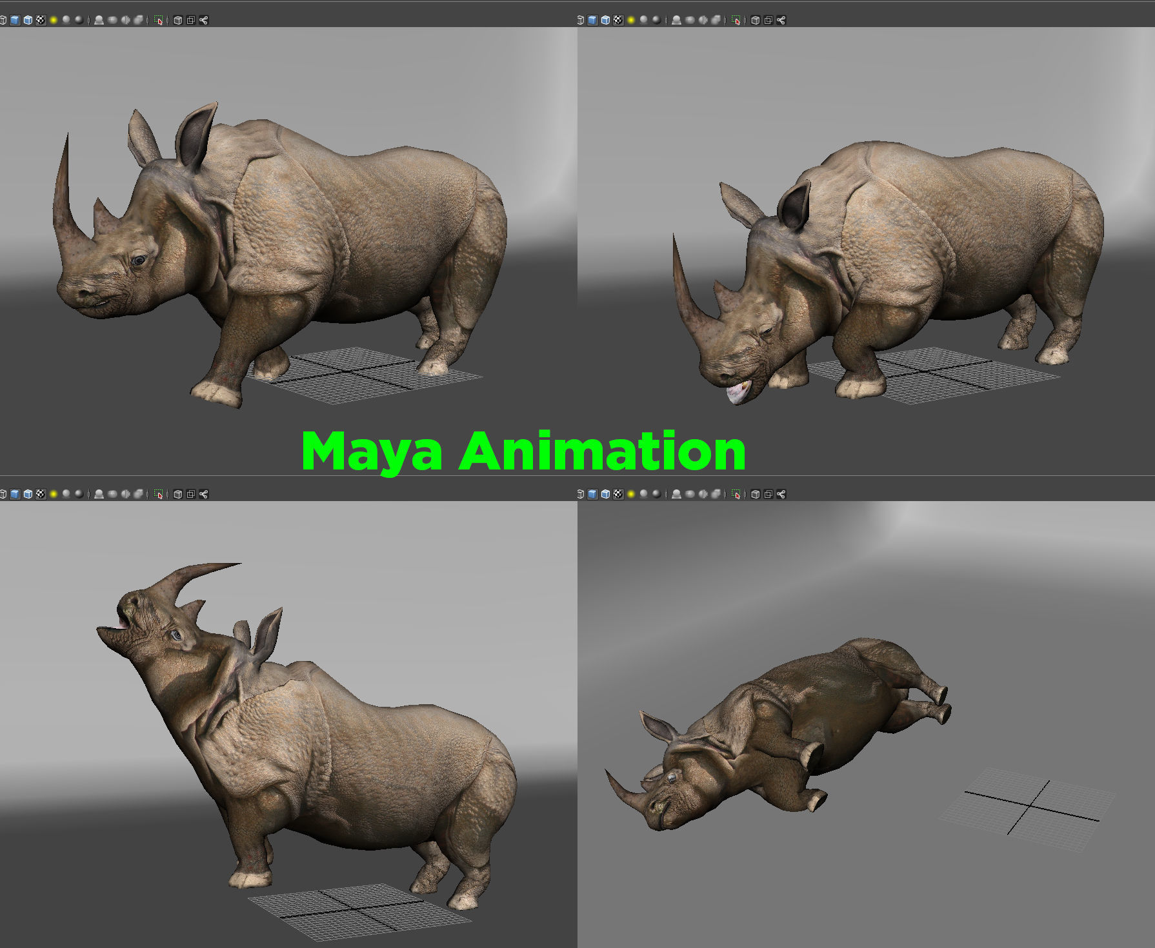The image size is (1155, 948).
Task: Toggle Screen Space Ambient Occlusion in the grazing rhino viewport
Action: [x=676, y=20]
